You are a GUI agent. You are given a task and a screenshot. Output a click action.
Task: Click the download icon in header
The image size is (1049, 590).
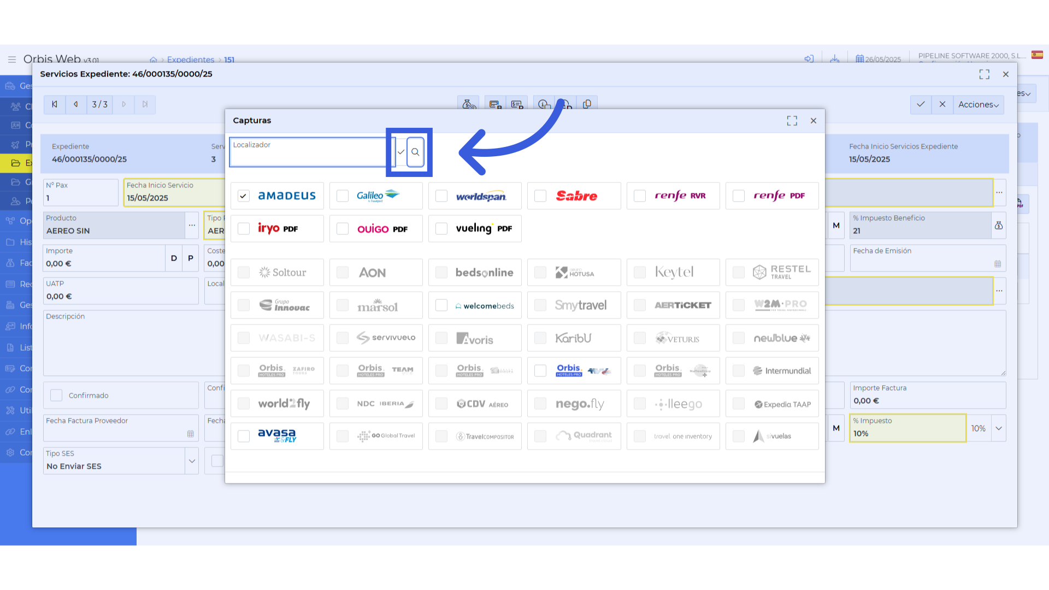835,58
